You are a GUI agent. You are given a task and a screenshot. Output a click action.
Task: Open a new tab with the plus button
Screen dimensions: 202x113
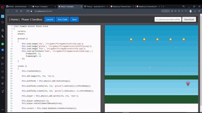(163, 7)
